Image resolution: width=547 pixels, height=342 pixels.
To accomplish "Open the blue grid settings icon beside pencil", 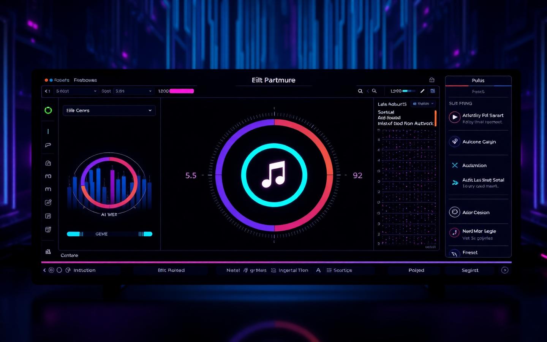I will pos(433,91).
